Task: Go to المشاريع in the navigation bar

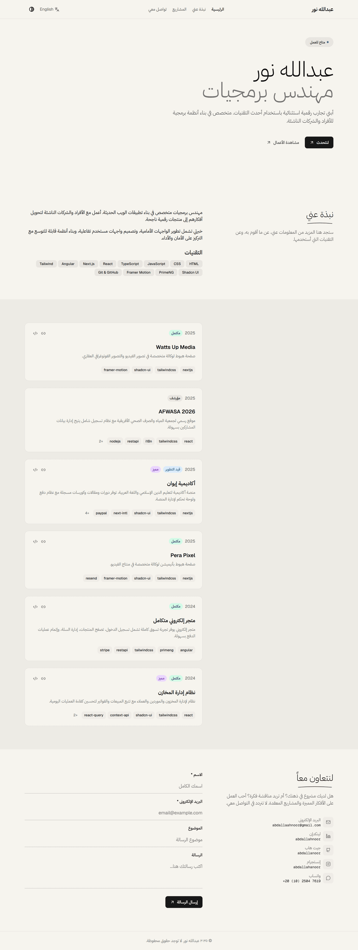Action: click(x=179, y=9)
